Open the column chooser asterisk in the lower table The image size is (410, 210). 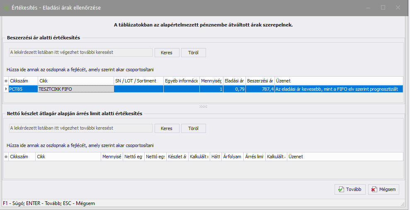click(x=6, y=157)
